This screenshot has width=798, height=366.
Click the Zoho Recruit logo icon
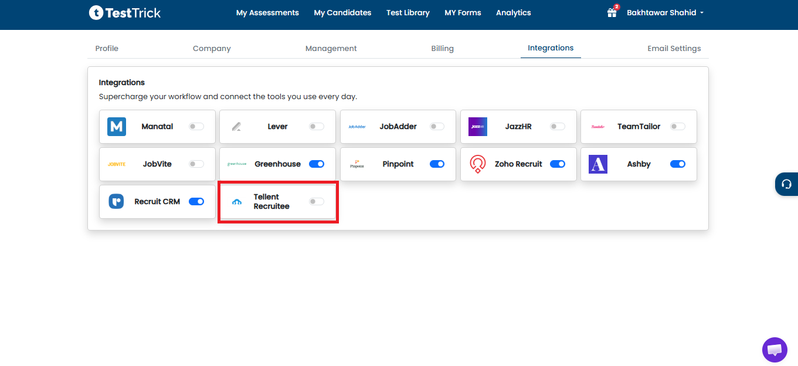[x=478, y=164]
